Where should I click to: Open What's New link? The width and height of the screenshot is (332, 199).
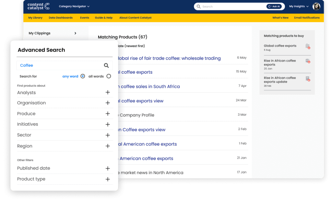(x=280, y=18)
